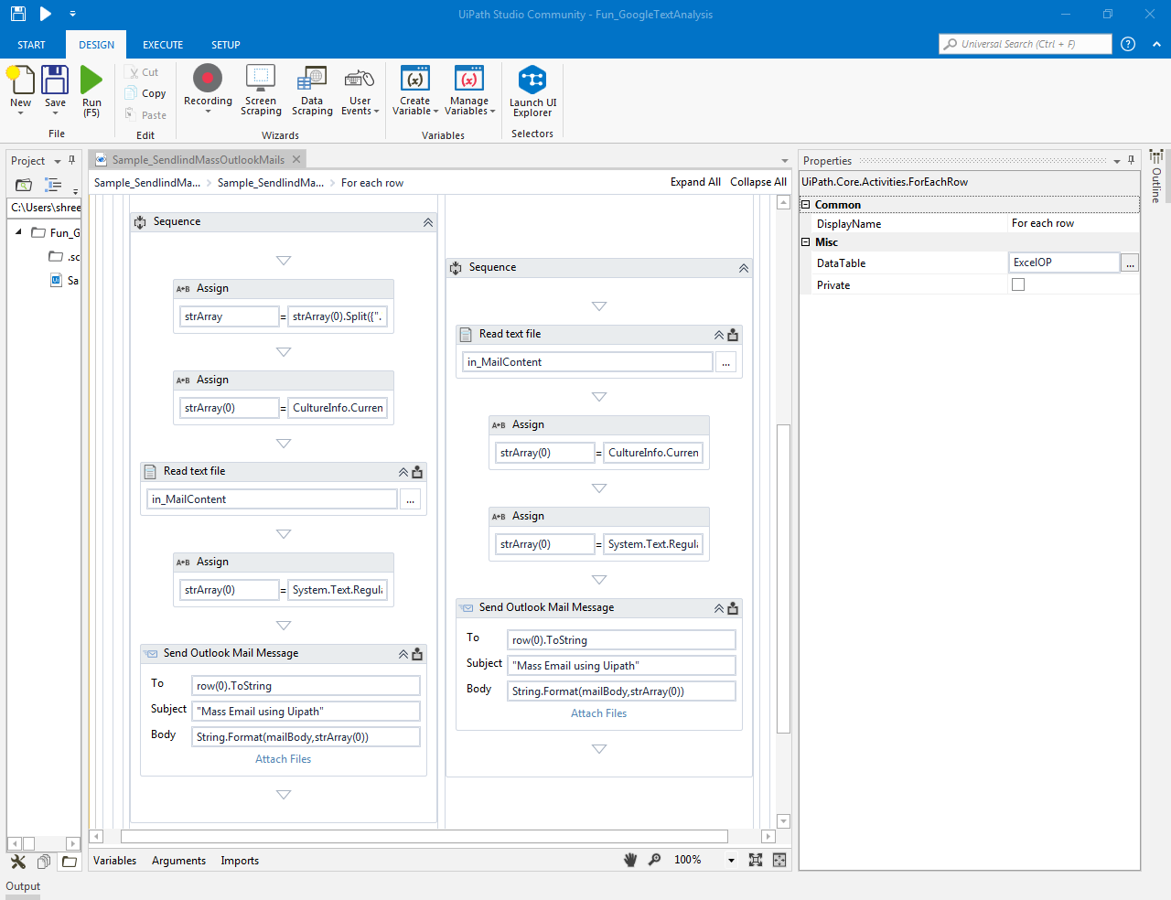The image size is (1171, 900).
Task: Click the fit to screen icon
Action: (x=756, y=860)
